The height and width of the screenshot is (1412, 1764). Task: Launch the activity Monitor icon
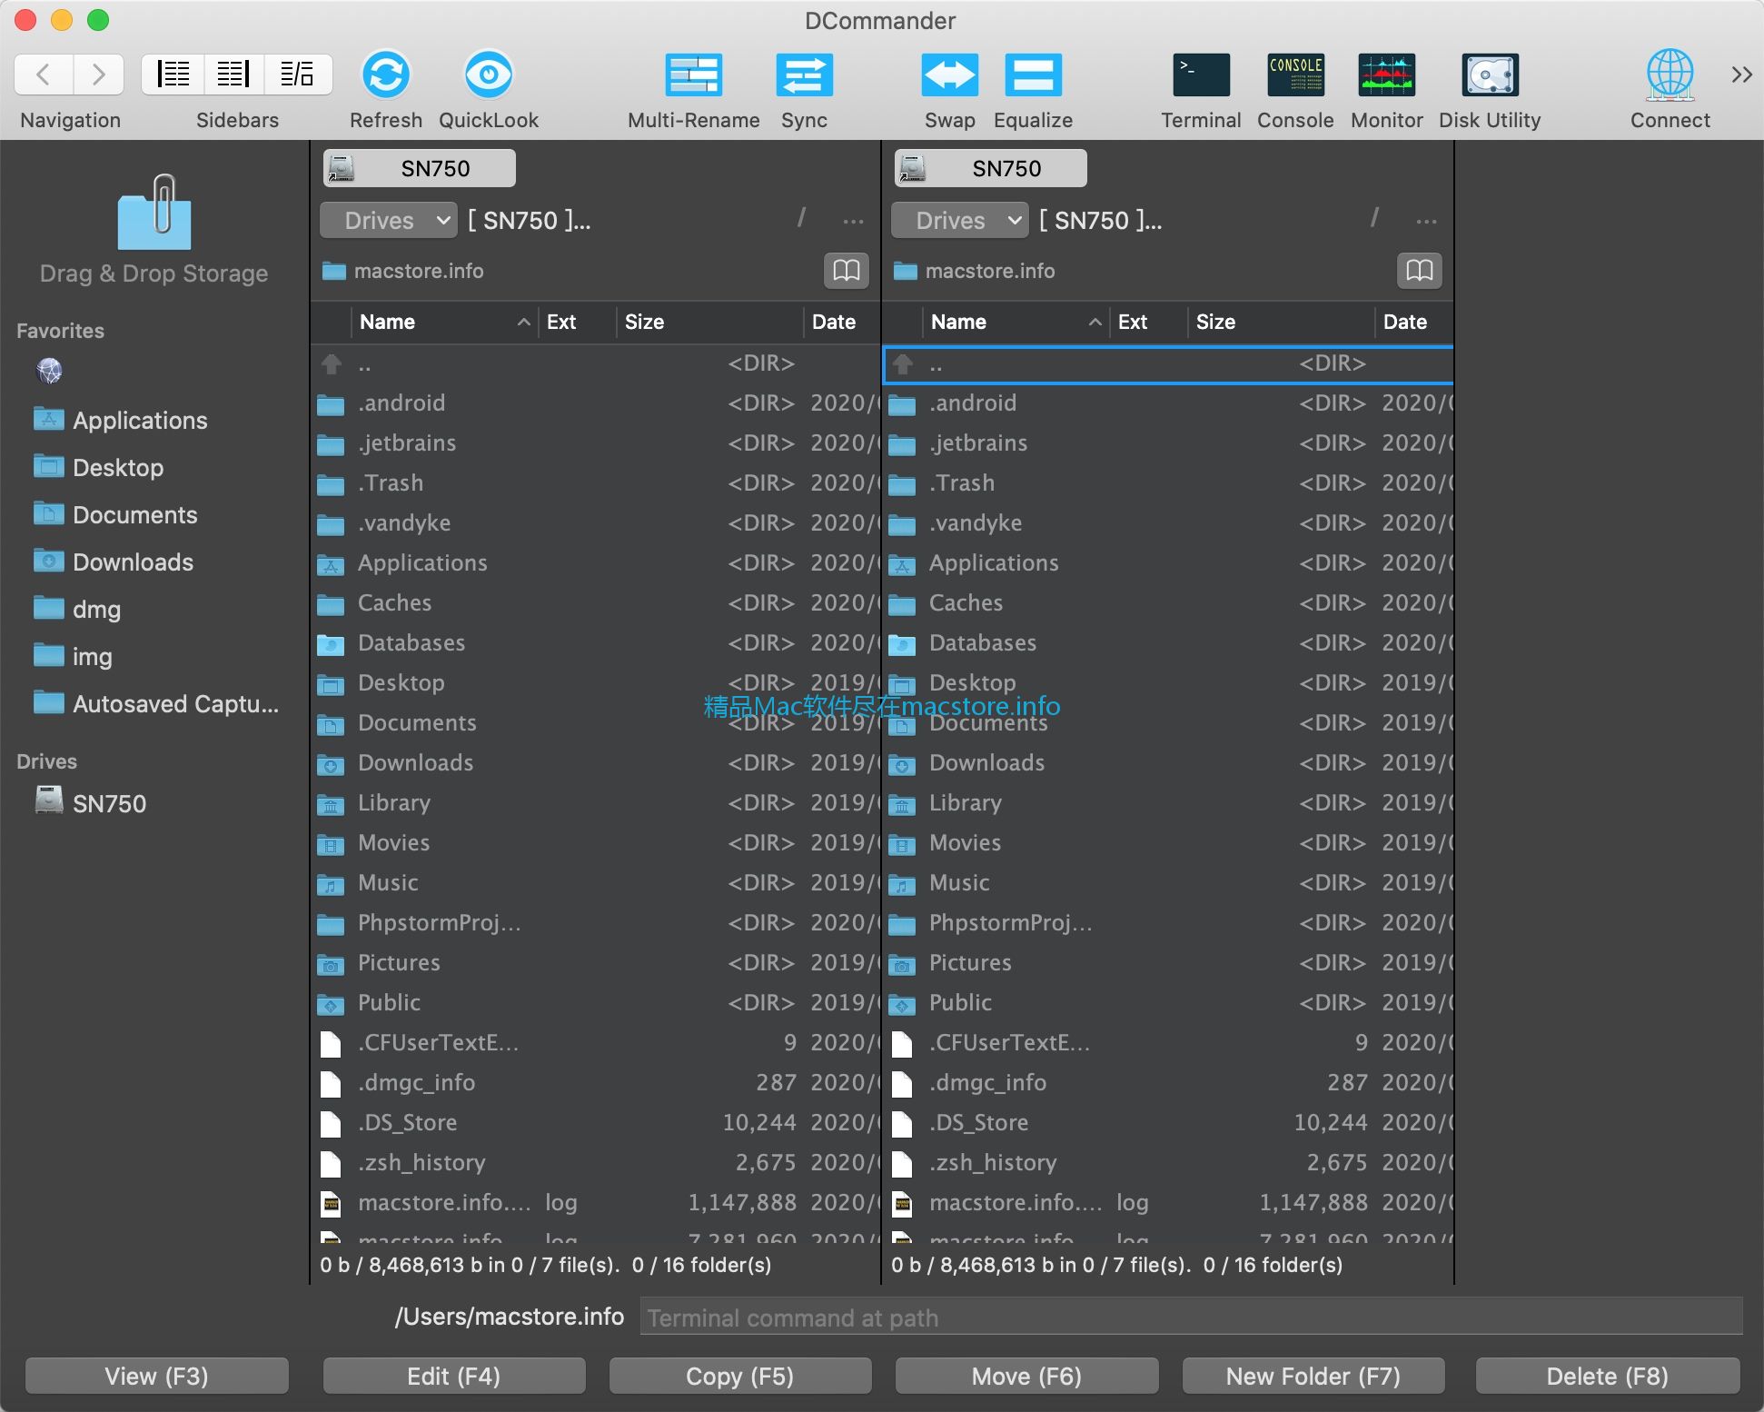1386,75
